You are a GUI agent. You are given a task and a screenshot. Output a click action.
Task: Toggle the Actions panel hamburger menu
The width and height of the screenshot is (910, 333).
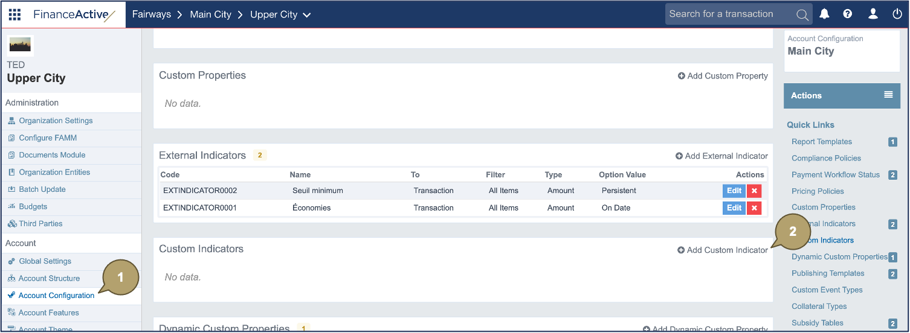click(x=888, y=95)
